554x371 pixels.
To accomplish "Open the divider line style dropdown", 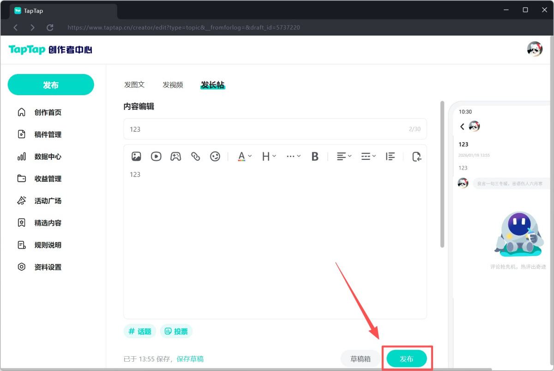I will point(368,157).
